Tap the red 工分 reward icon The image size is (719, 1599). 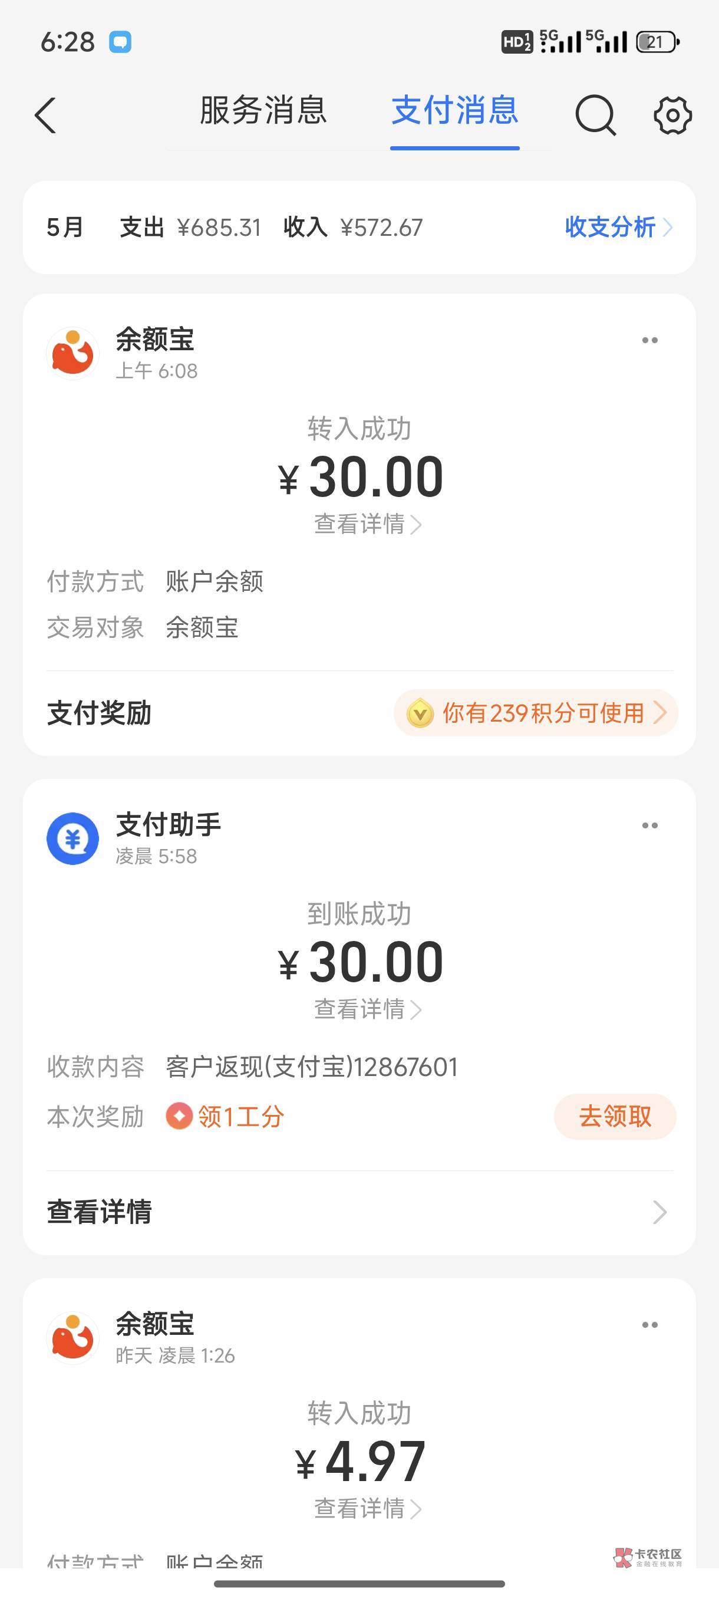click(x=179, y=1116)
